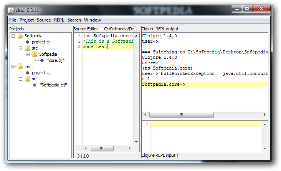Click the src folder icon in Softpedia project
Image resolution: width=281 pixels, height=171 pixels.
click(x=27, y=48)
